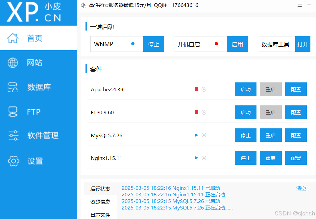Viewport: 316px width, 219px height.
Task: Click the Apache2.4.39 name label
Action: coord(107,89)
